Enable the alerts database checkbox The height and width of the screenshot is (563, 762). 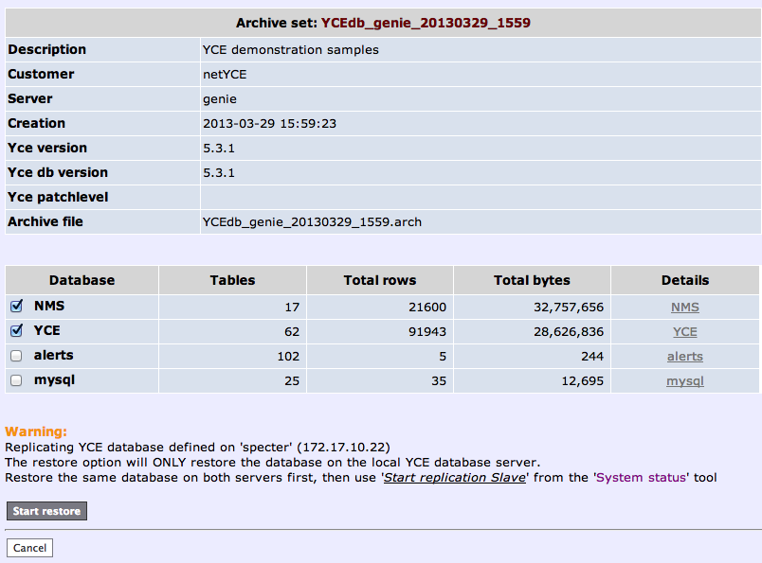pos(16,356)
